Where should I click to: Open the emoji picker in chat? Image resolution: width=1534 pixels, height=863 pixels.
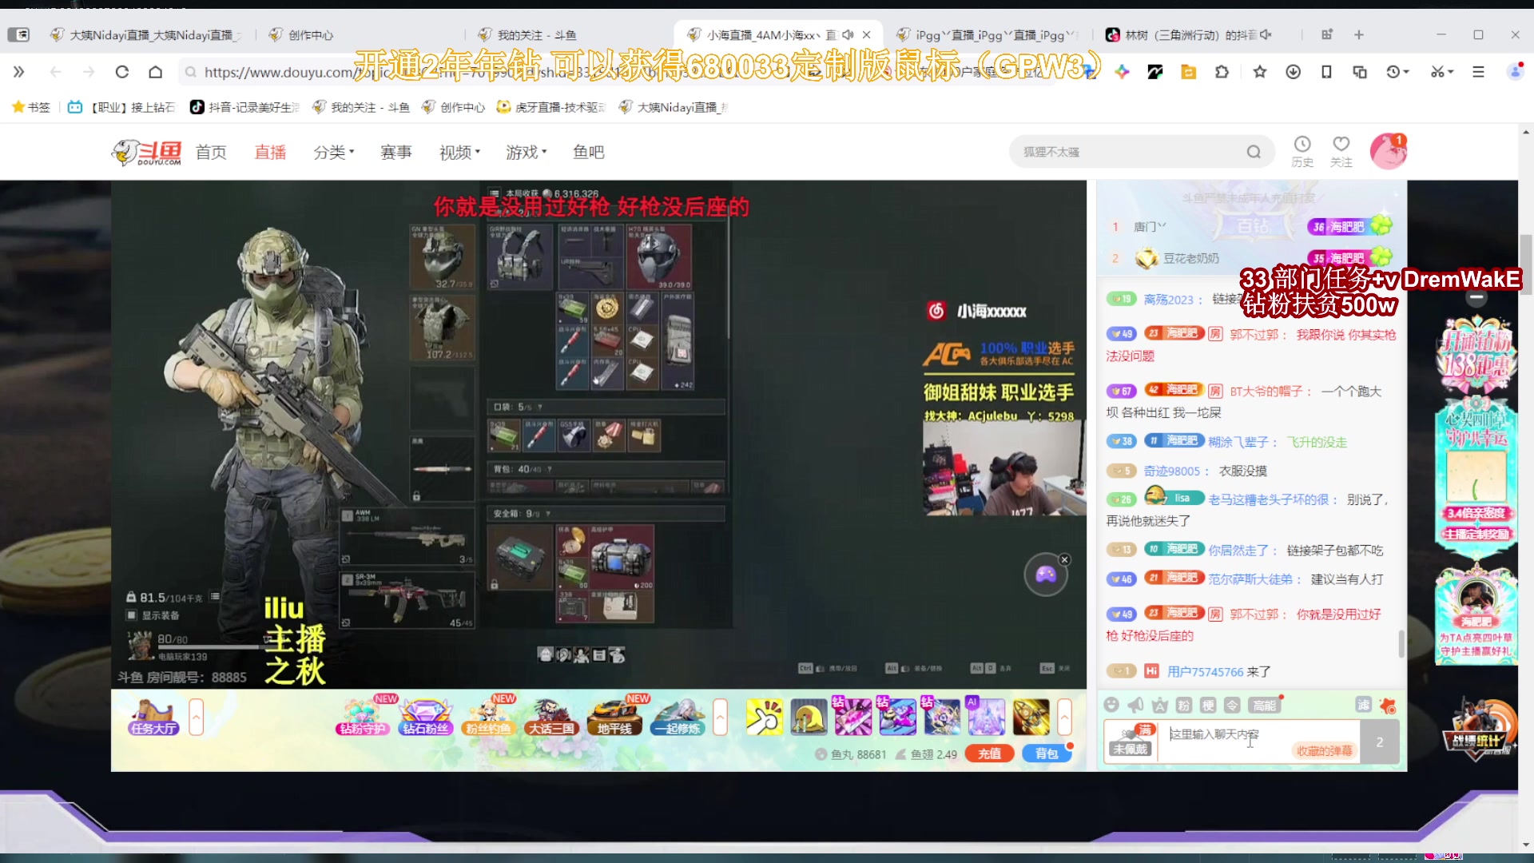coord(1111,705)
